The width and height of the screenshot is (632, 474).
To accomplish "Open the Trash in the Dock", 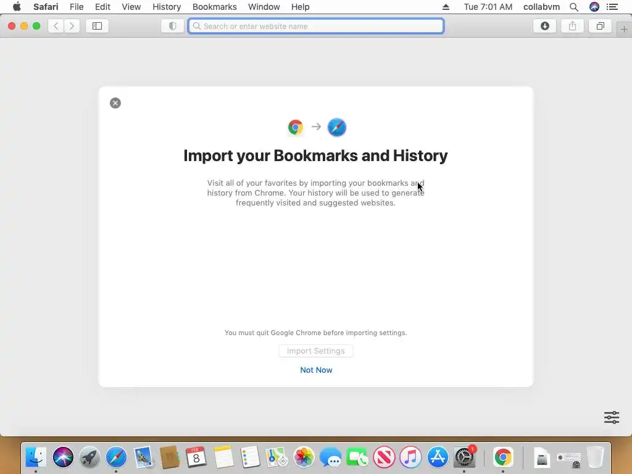I will 595,457.
